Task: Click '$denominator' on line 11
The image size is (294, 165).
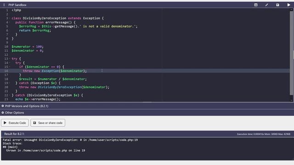Action: [x=23, y=51]
